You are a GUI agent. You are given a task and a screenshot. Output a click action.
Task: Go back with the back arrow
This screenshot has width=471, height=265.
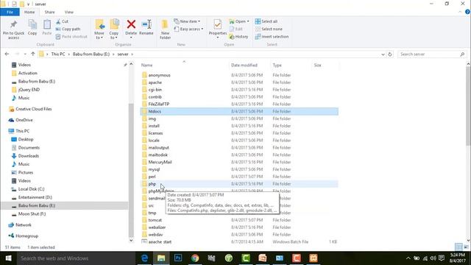7,54
